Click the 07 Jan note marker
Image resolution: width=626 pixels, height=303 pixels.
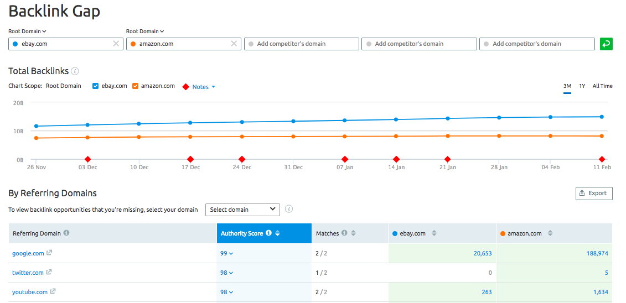pos(344,159)
